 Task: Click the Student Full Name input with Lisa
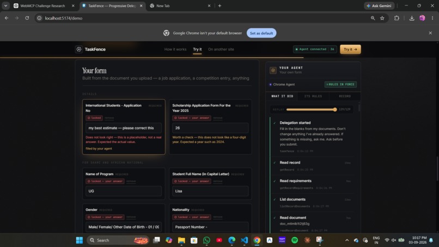click(x=210, y=191)
